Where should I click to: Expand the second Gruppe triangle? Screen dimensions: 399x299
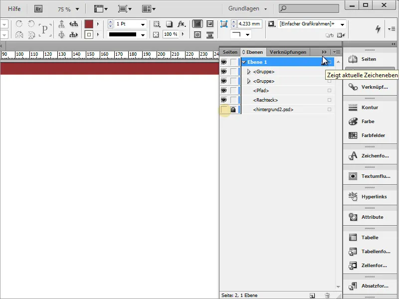click(x=249, y=81)
